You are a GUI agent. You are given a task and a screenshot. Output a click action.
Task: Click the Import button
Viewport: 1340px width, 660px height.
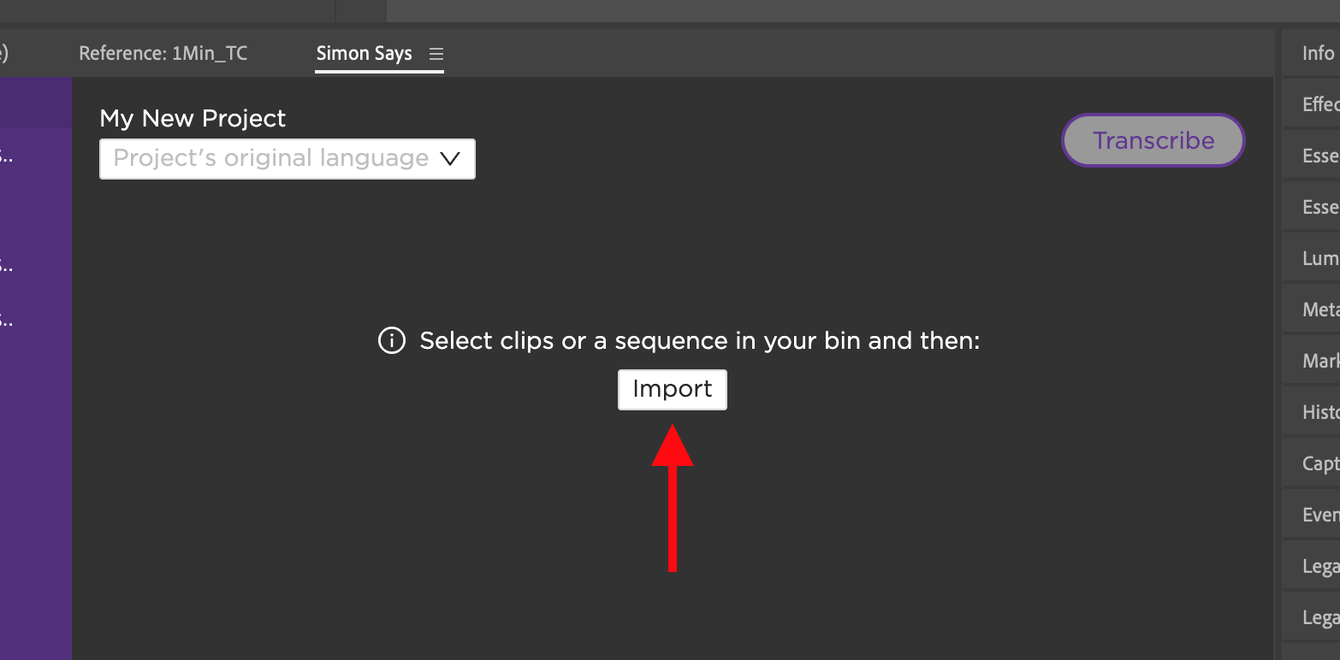click(x=672, y=390)
